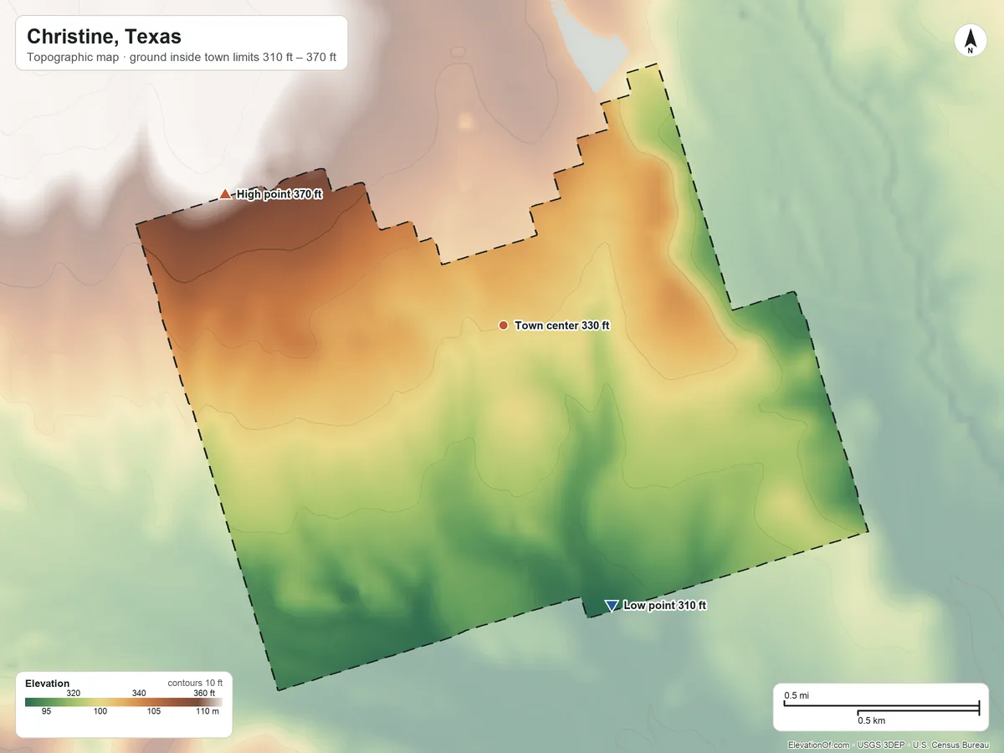Viewport: 1004px width, 753px height.
Task: Click the '105' meter legend value
Action: pos(153,712)
